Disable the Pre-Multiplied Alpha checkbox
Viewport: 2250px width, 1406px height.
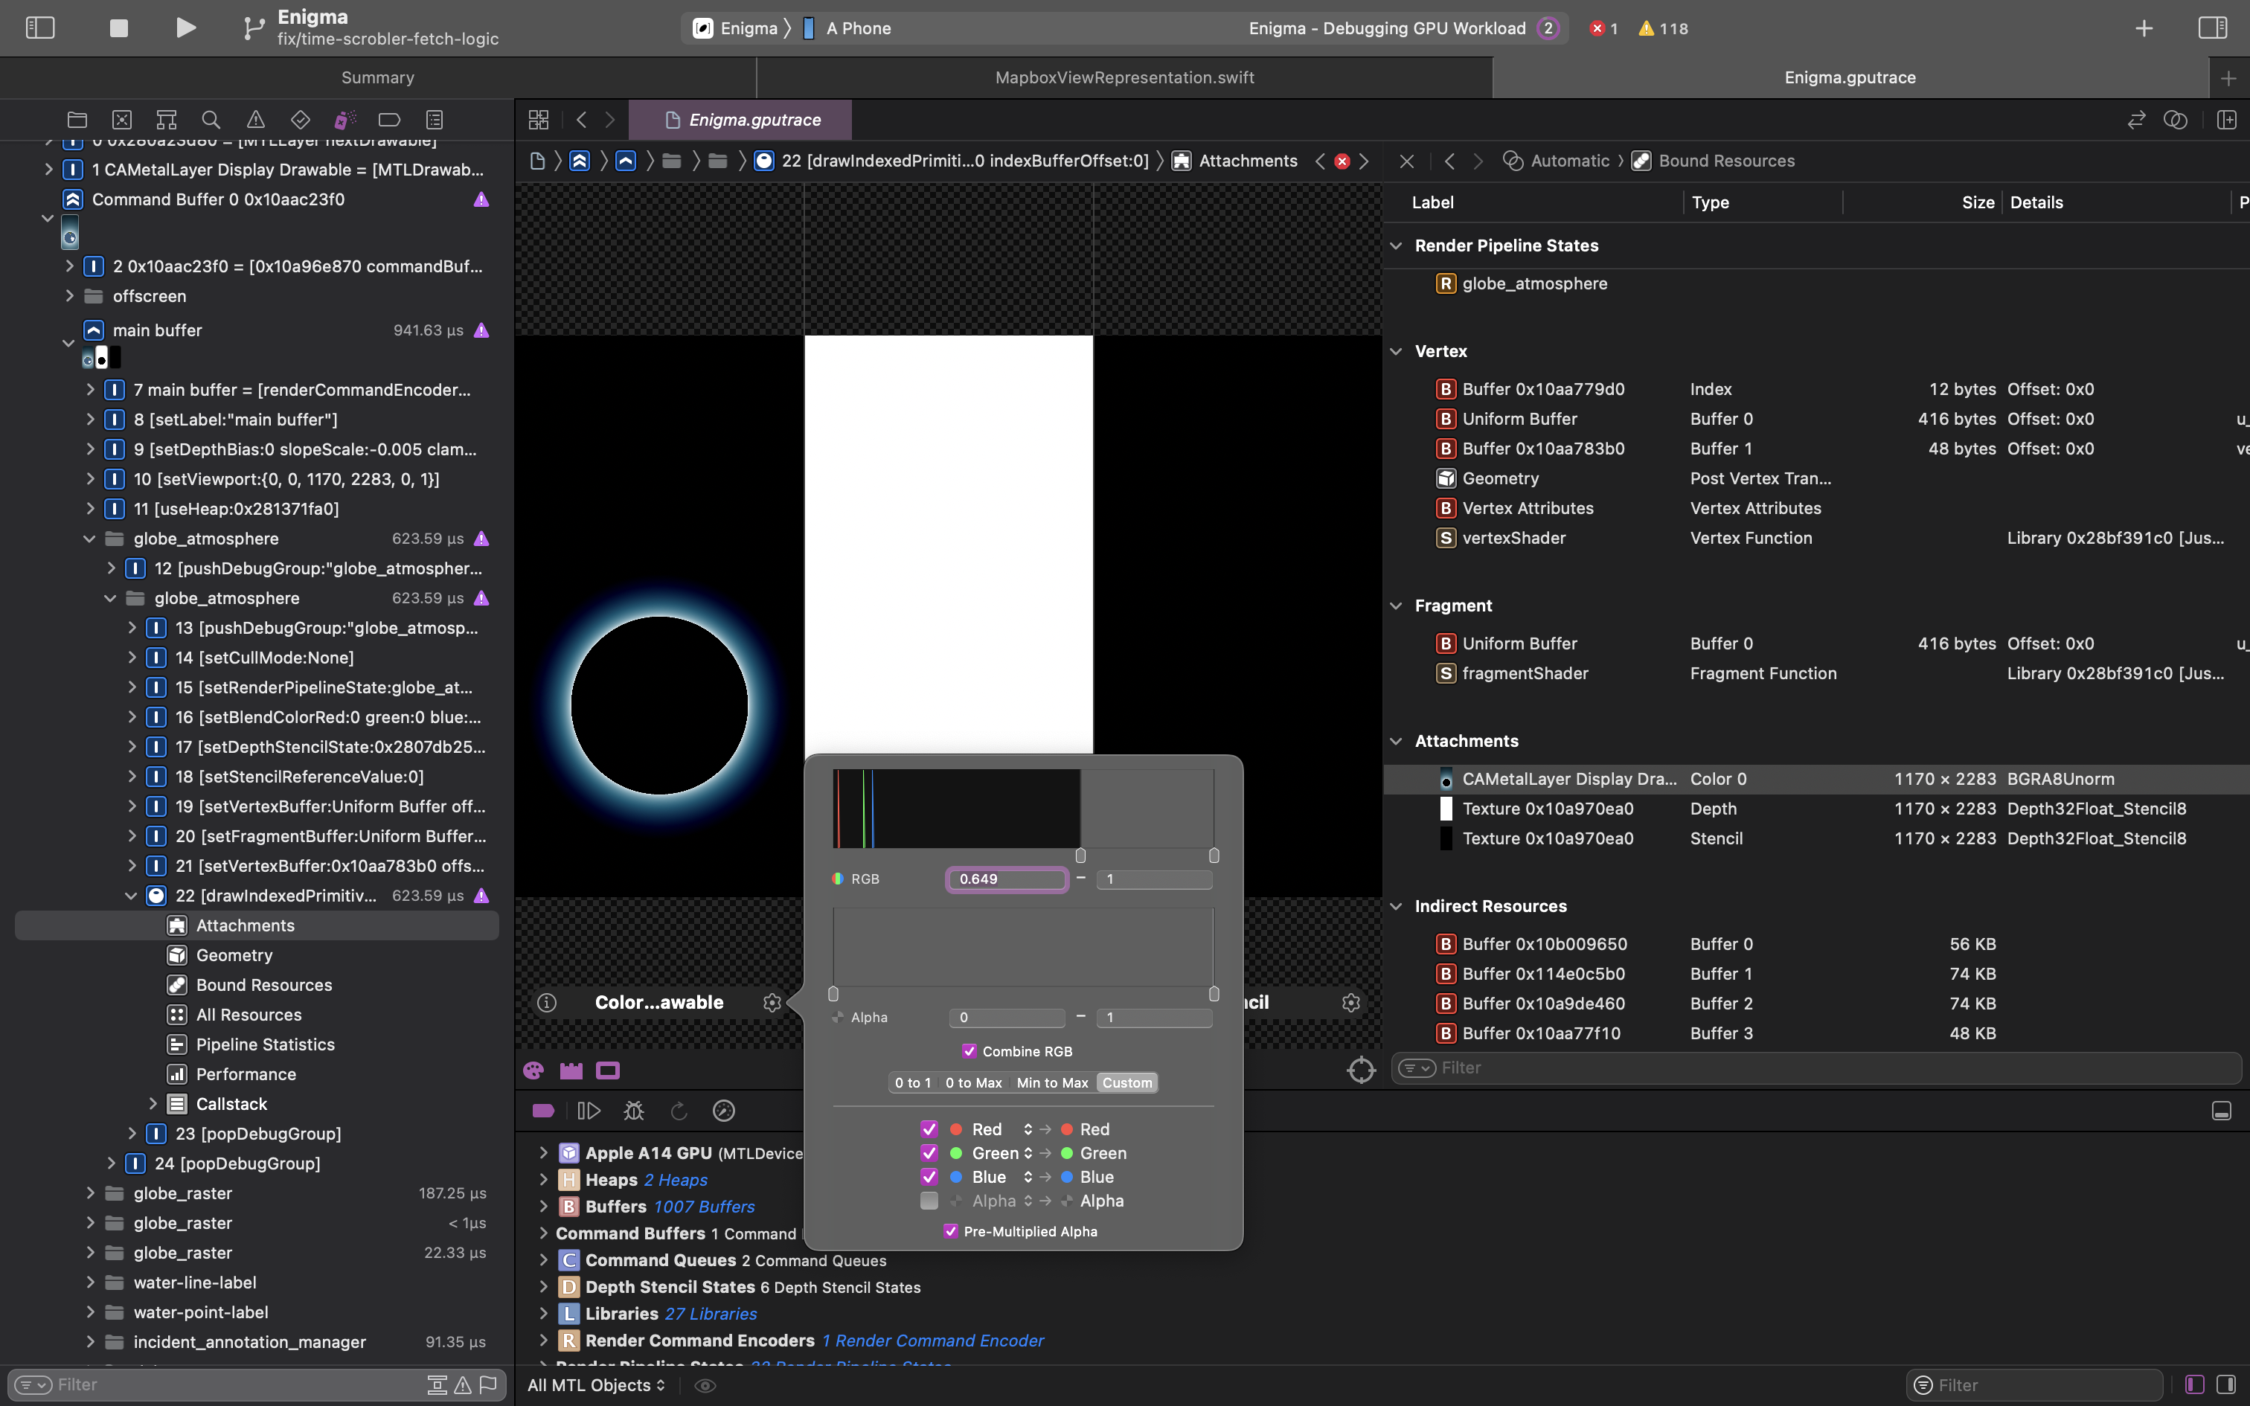click(950, 1231)
